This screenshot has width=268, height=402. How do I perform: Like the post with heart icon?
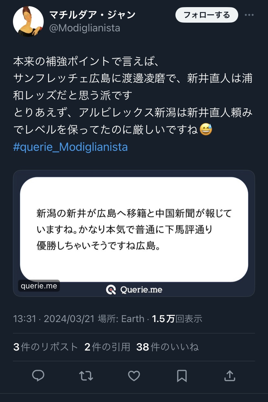134,376
